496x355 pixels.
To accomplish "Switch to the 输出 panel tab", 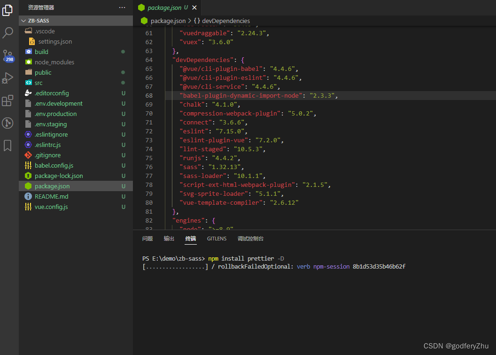I will pyautogui.click(x=169, y=239).
